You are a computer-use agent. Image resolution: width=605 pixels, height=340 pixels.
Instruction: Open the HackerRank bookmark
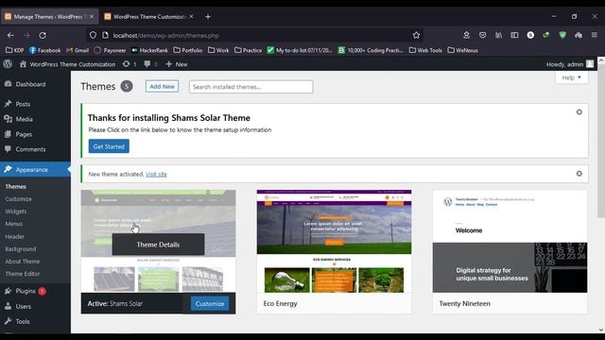149,50
